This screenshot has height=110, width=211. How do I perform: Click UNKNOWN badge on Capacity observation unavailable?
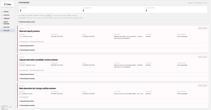[x=22, y=65]
